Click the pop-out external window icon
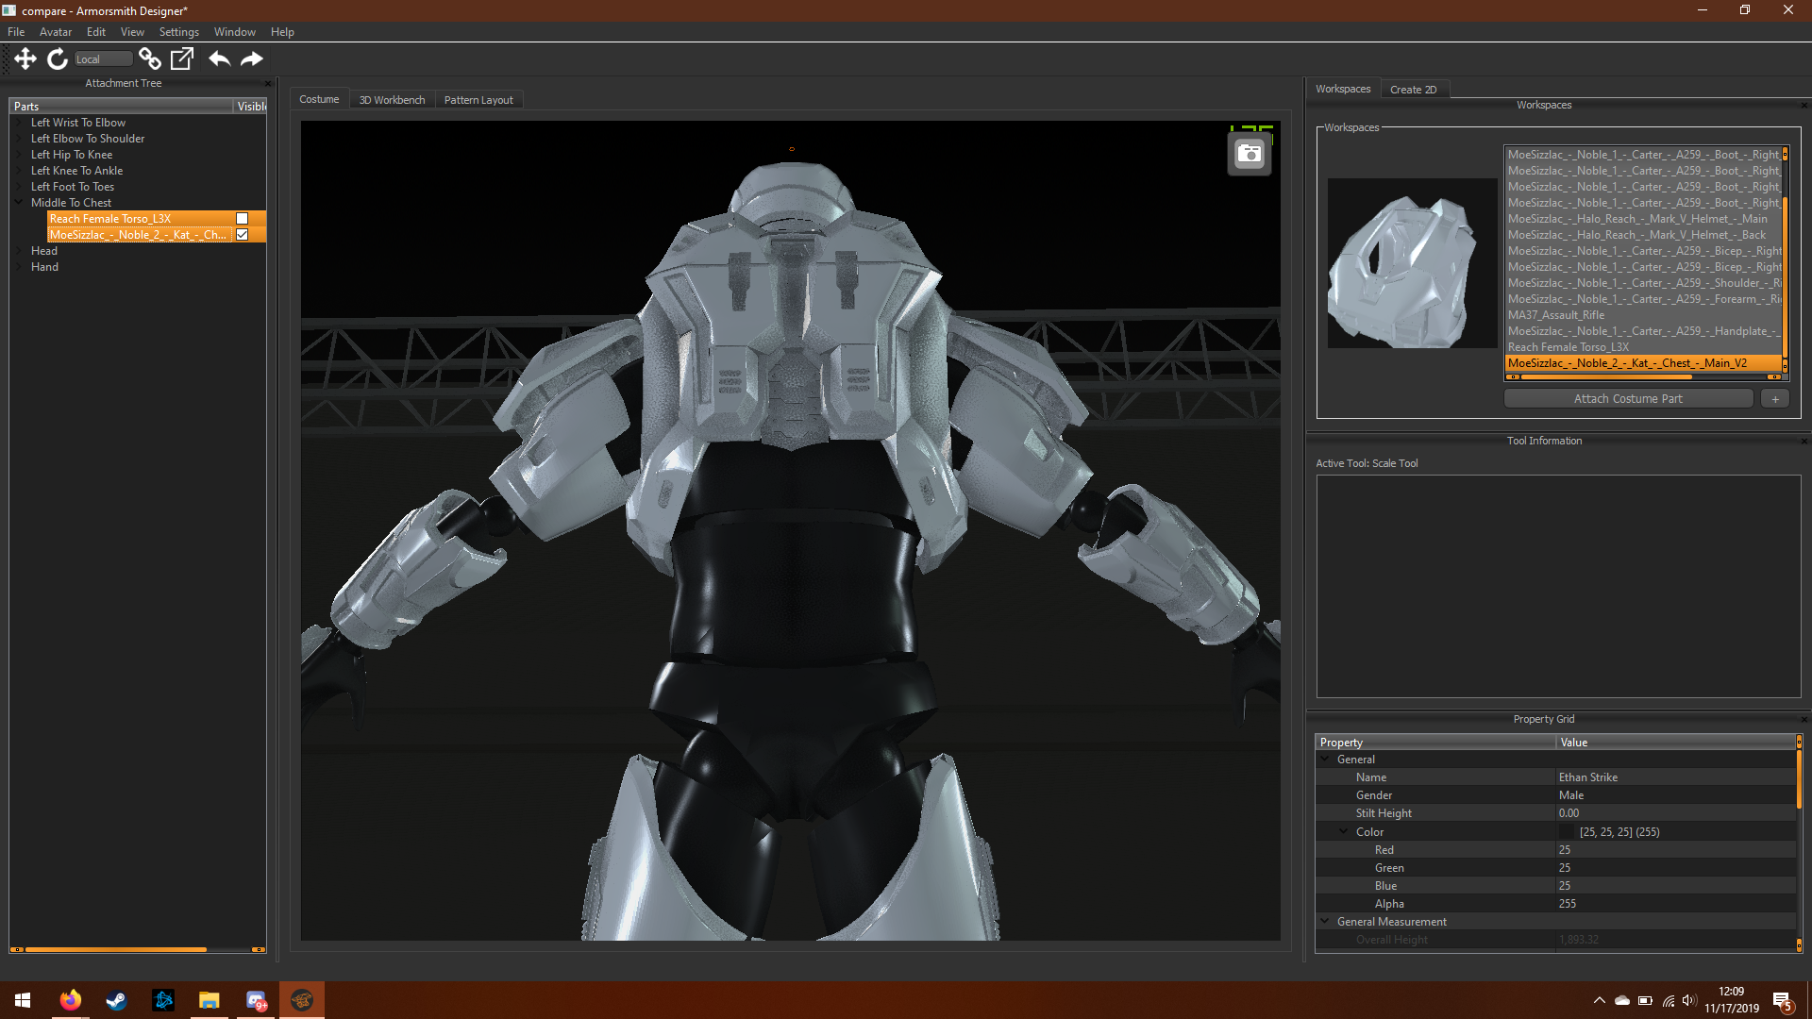The width and height of the screenshot is (1812, 1019). coord(182,58)
